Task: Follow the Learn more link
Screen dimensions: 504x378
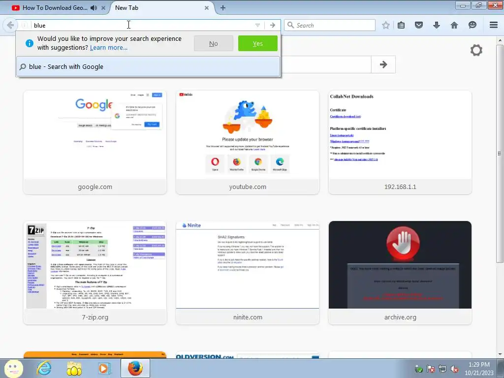Action: coord(109,48)
